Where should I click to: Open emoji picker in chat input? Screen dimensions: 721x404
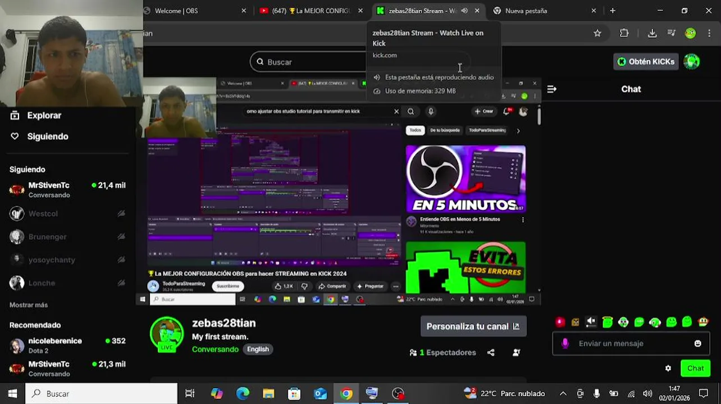click(697, 343)
